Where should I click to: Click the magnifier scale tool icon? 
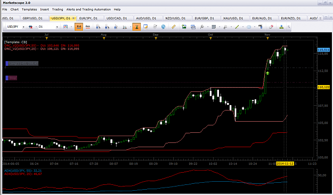pos(125,27)
